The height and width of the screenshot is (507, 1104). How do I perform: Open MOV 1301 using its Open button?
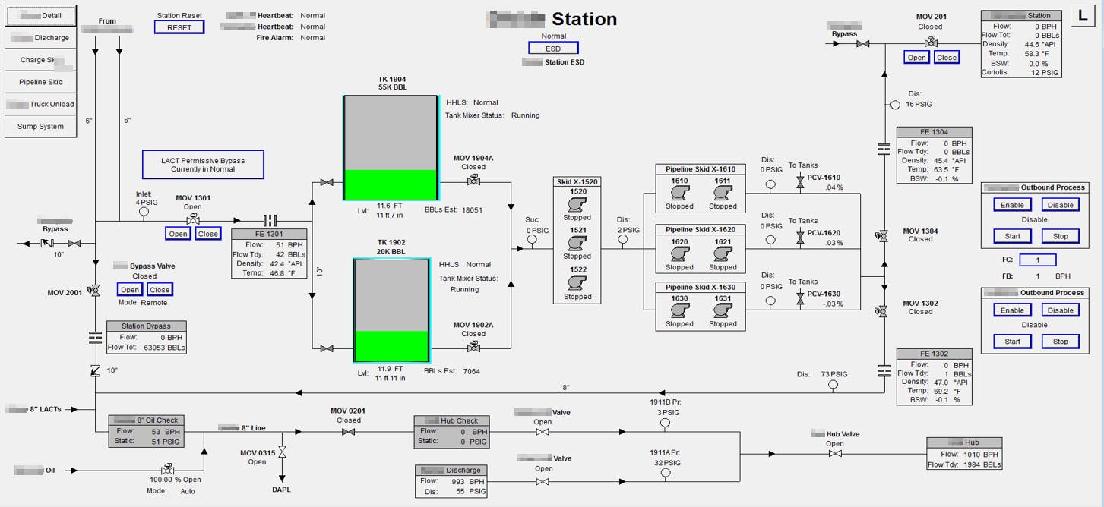click(177, 233)
